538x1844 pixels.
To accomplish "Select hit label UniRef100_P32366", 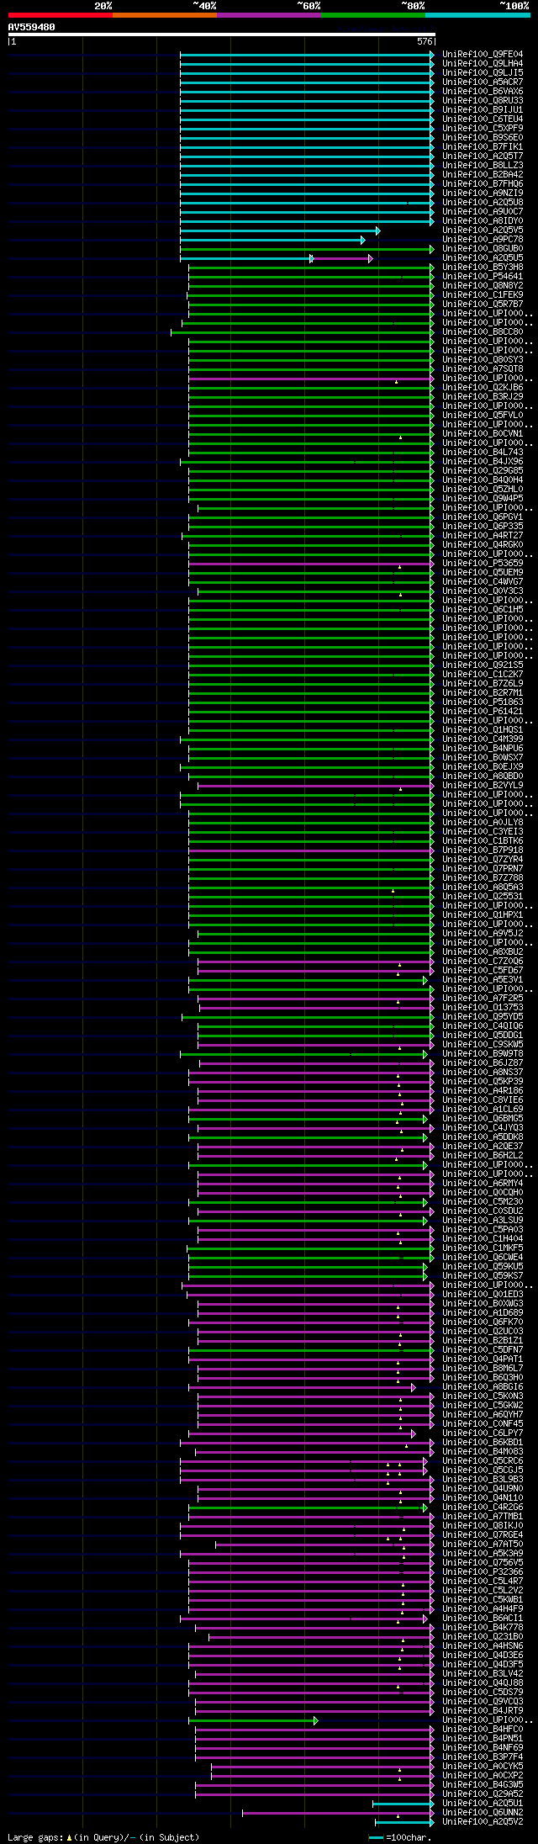I will [483, 1572].
